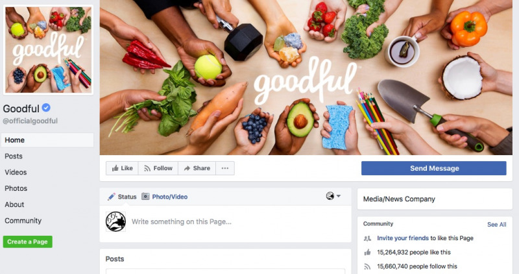Open the Photos section in sidebar
This screenshot has width=519, height=274.
(x=16, y=188)
